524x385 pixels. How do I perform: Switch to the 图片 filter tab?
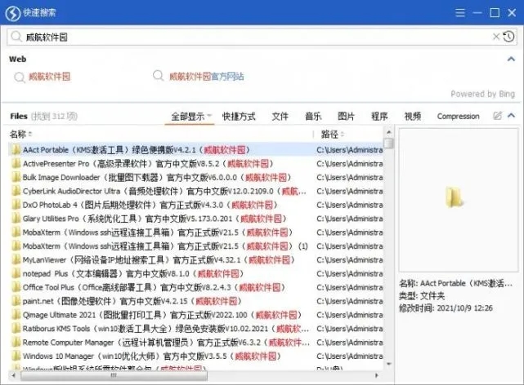347,117
